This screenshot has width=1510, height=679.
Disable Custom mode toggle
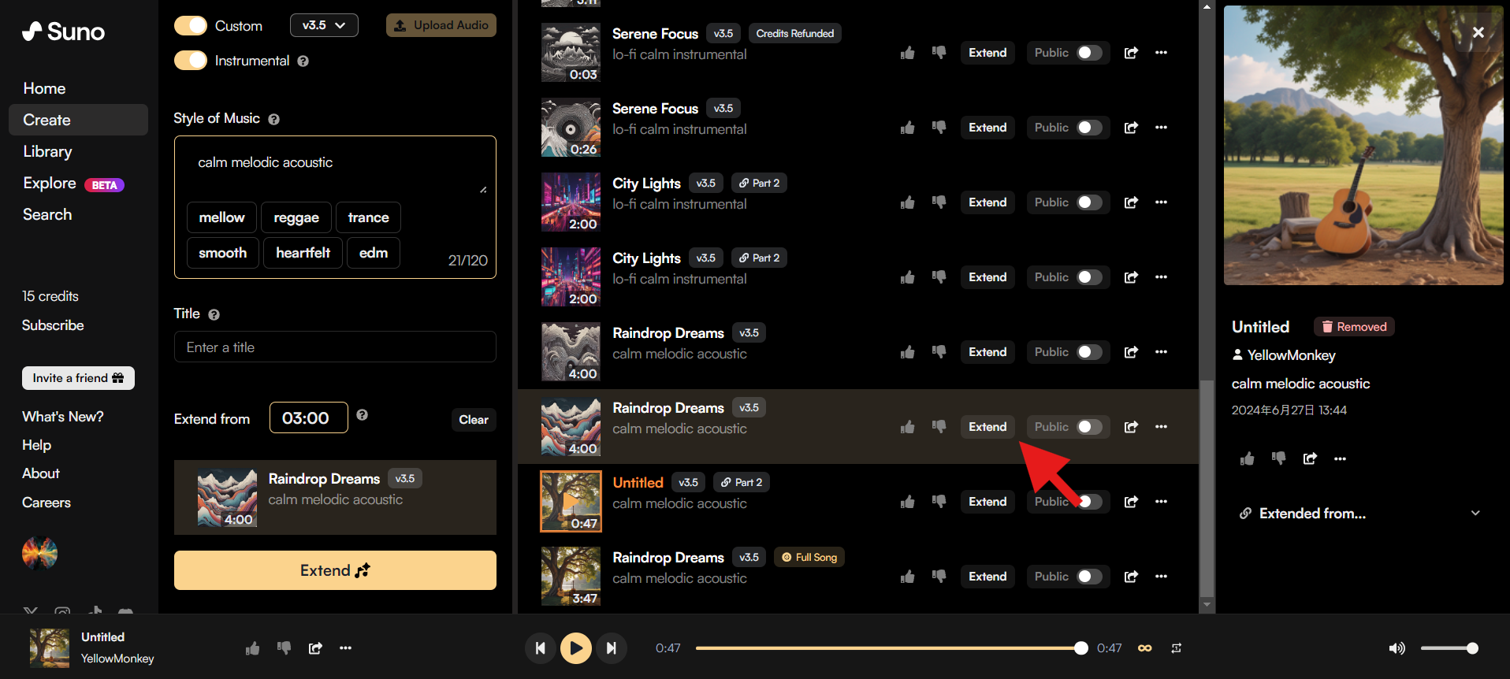tap(191, 26)
